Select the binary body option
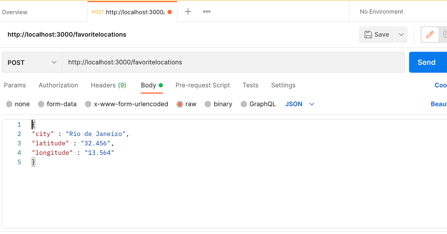The image size is (447, 234). (208, 104)
